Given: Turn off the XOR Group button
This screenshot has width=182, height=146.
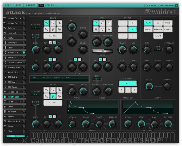Looking at the screenshot, I should coord(128,83).
